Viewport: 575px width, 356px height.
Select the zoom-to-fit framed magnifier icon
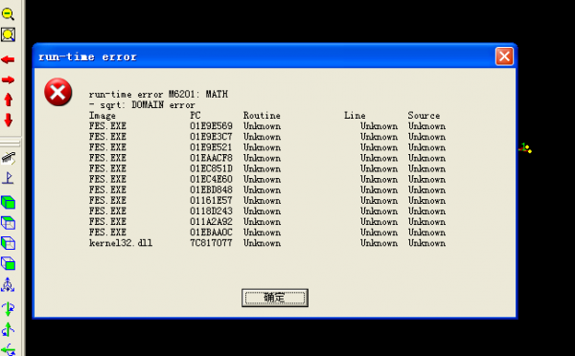point(8,34)
